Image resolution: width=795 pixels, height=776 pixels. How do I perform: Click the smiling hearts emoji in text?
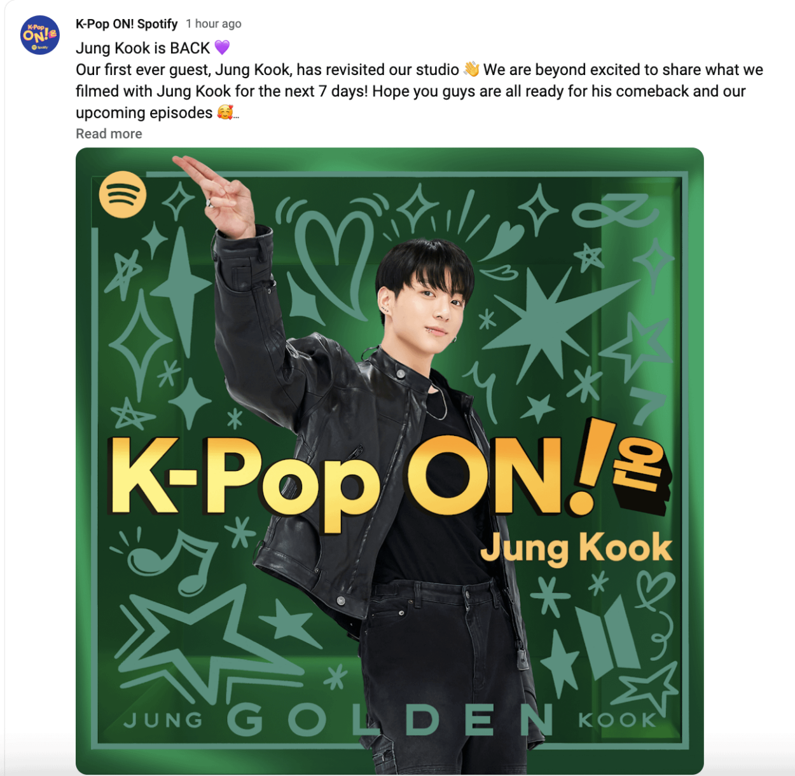click(225, 112)
